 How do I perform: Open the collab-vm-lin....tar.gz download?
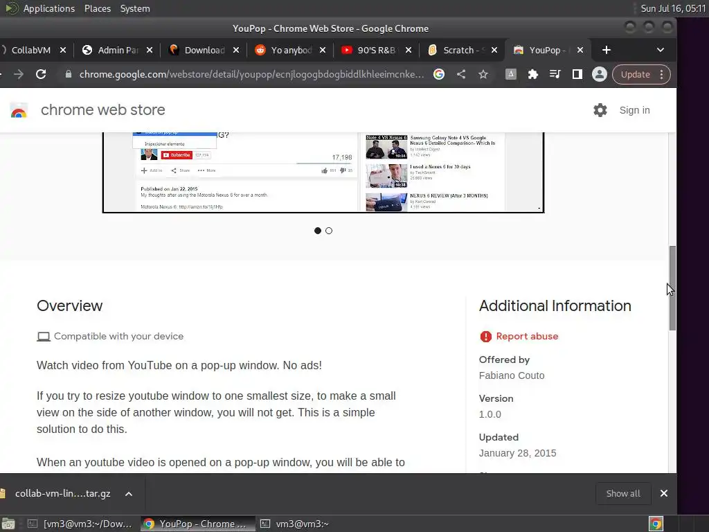click(62, 493)
